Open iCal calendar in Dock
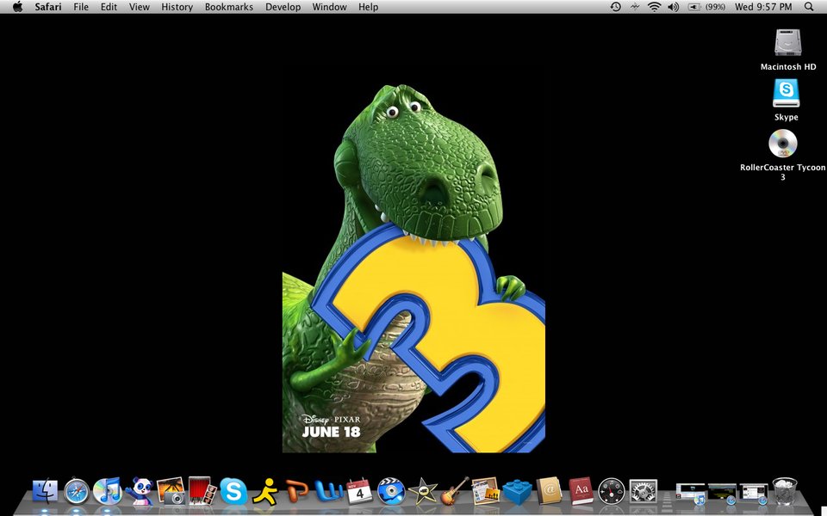827x516 pixels. tap(360, 491)
